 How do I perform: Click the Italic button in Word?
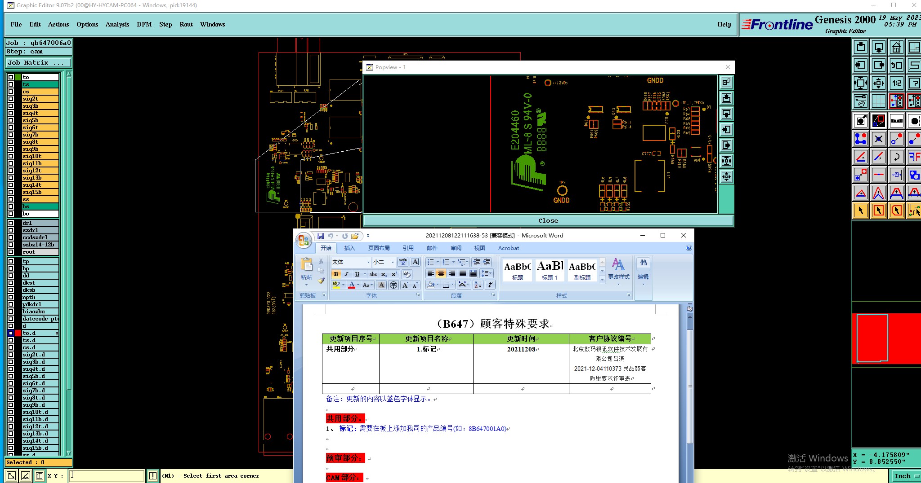[x=346, y=274]
